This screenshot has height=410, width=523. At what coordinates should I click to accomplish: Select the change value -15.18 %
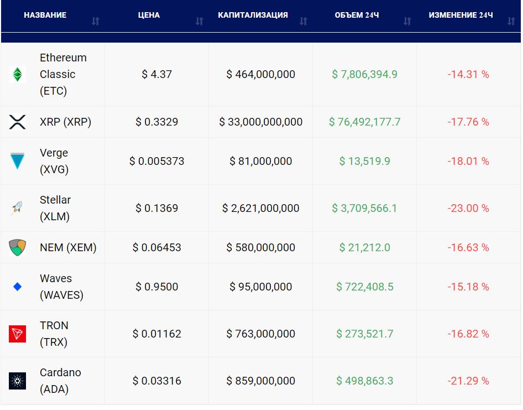[468, 287]
